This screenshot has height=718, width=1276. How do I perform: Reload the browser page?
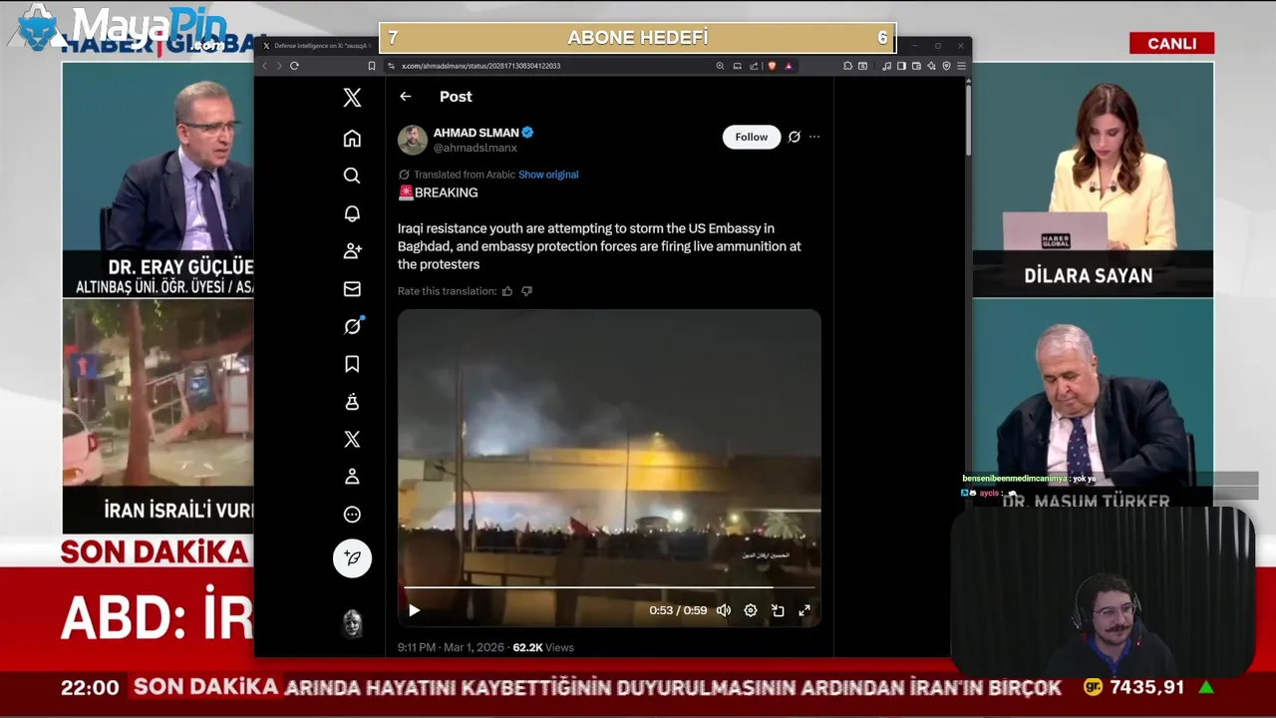294,66
